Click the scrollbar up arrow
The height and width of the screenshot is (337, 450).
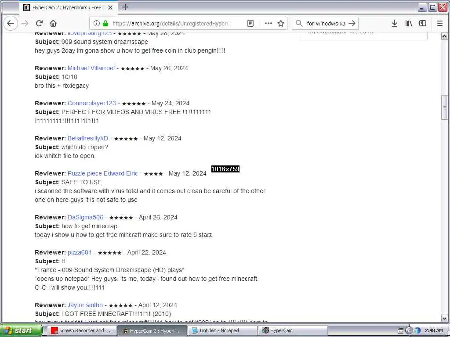pos(444,36)
